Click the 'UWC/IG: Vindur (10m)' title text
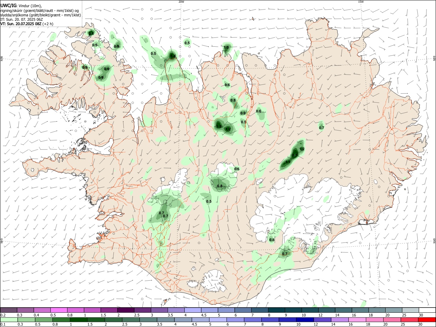Image resolution: width=436 pixels, height=327 pixels. click(21, 6)
